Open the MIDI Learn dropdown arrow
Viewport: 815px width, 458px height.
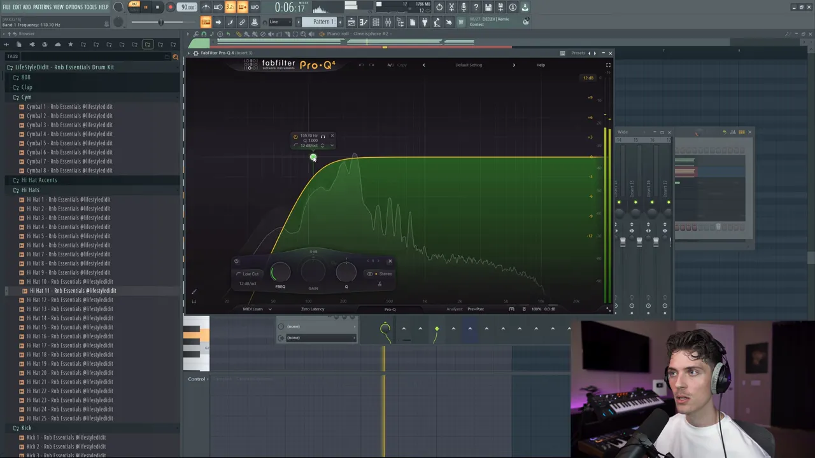(x=270, y=309)
